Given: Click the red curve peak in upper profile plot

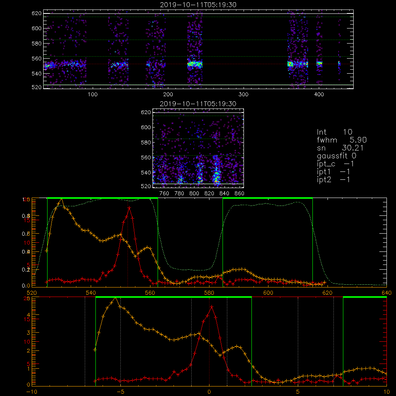Looking at the screenshot, I should pos(129,208).
